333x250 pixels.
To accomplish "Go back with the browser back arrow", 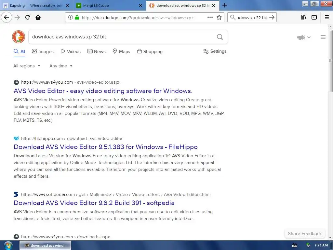I will pyautogui.click(x=7, y=18).
